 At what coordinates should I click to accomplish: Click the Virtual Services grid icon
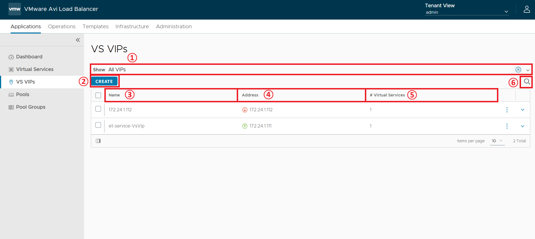tap(11, 70)
